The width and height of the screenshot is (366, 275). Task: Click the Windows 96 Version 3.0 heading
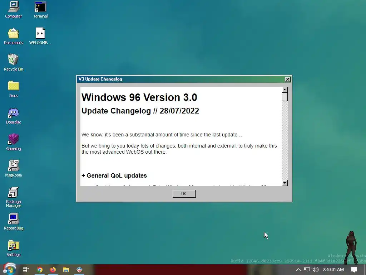point(139,97)
